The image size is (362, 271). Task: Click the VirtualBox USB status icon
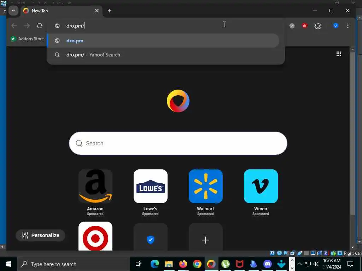pyautogui.click(x=300, y=253)
